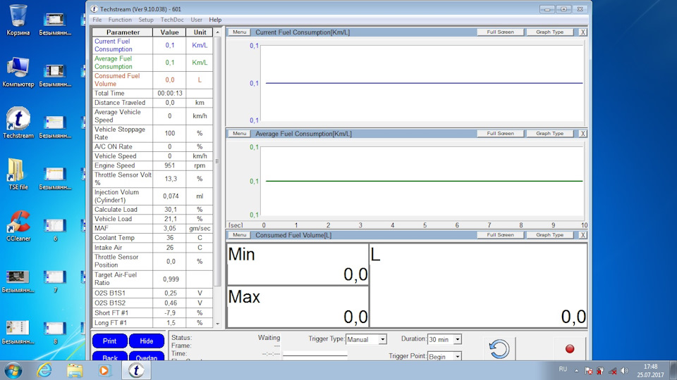Open media player from taskbar
The width and height of the screenshot is (677, 380).
point(104,371)
